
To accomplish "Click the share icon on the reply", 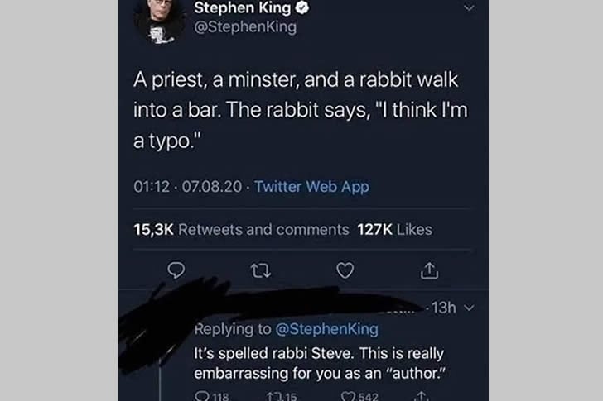I will pyautogui.click(x=424, y=396).
